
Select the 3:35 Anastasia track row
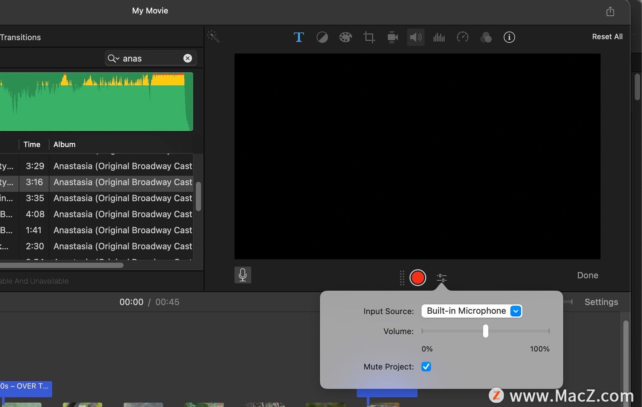96,198
